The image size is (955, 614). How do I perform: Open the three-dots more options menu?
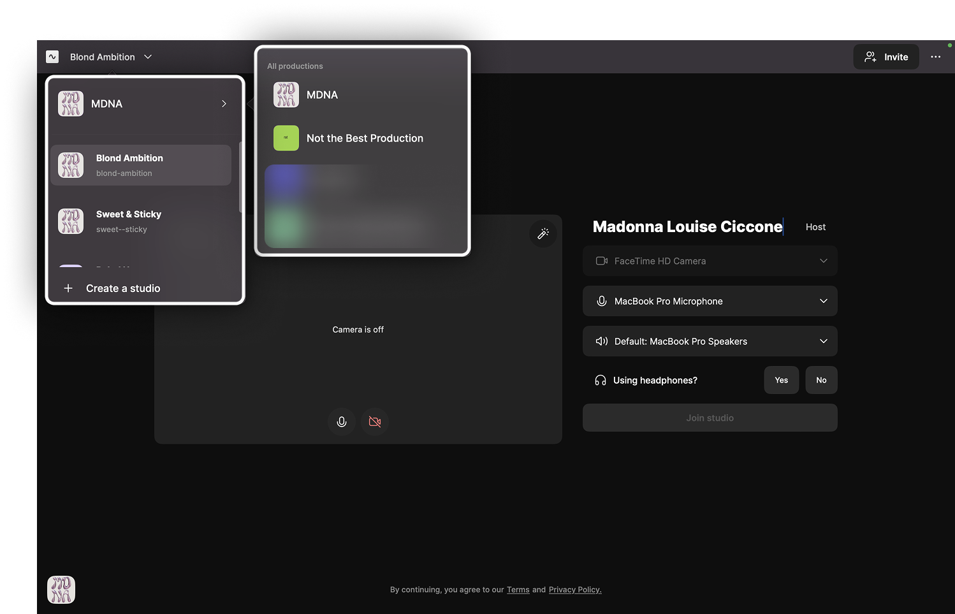tap(935, 57)
